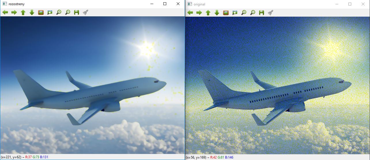
Task: Click status text B:146 in original
Action: coord(229,157)
